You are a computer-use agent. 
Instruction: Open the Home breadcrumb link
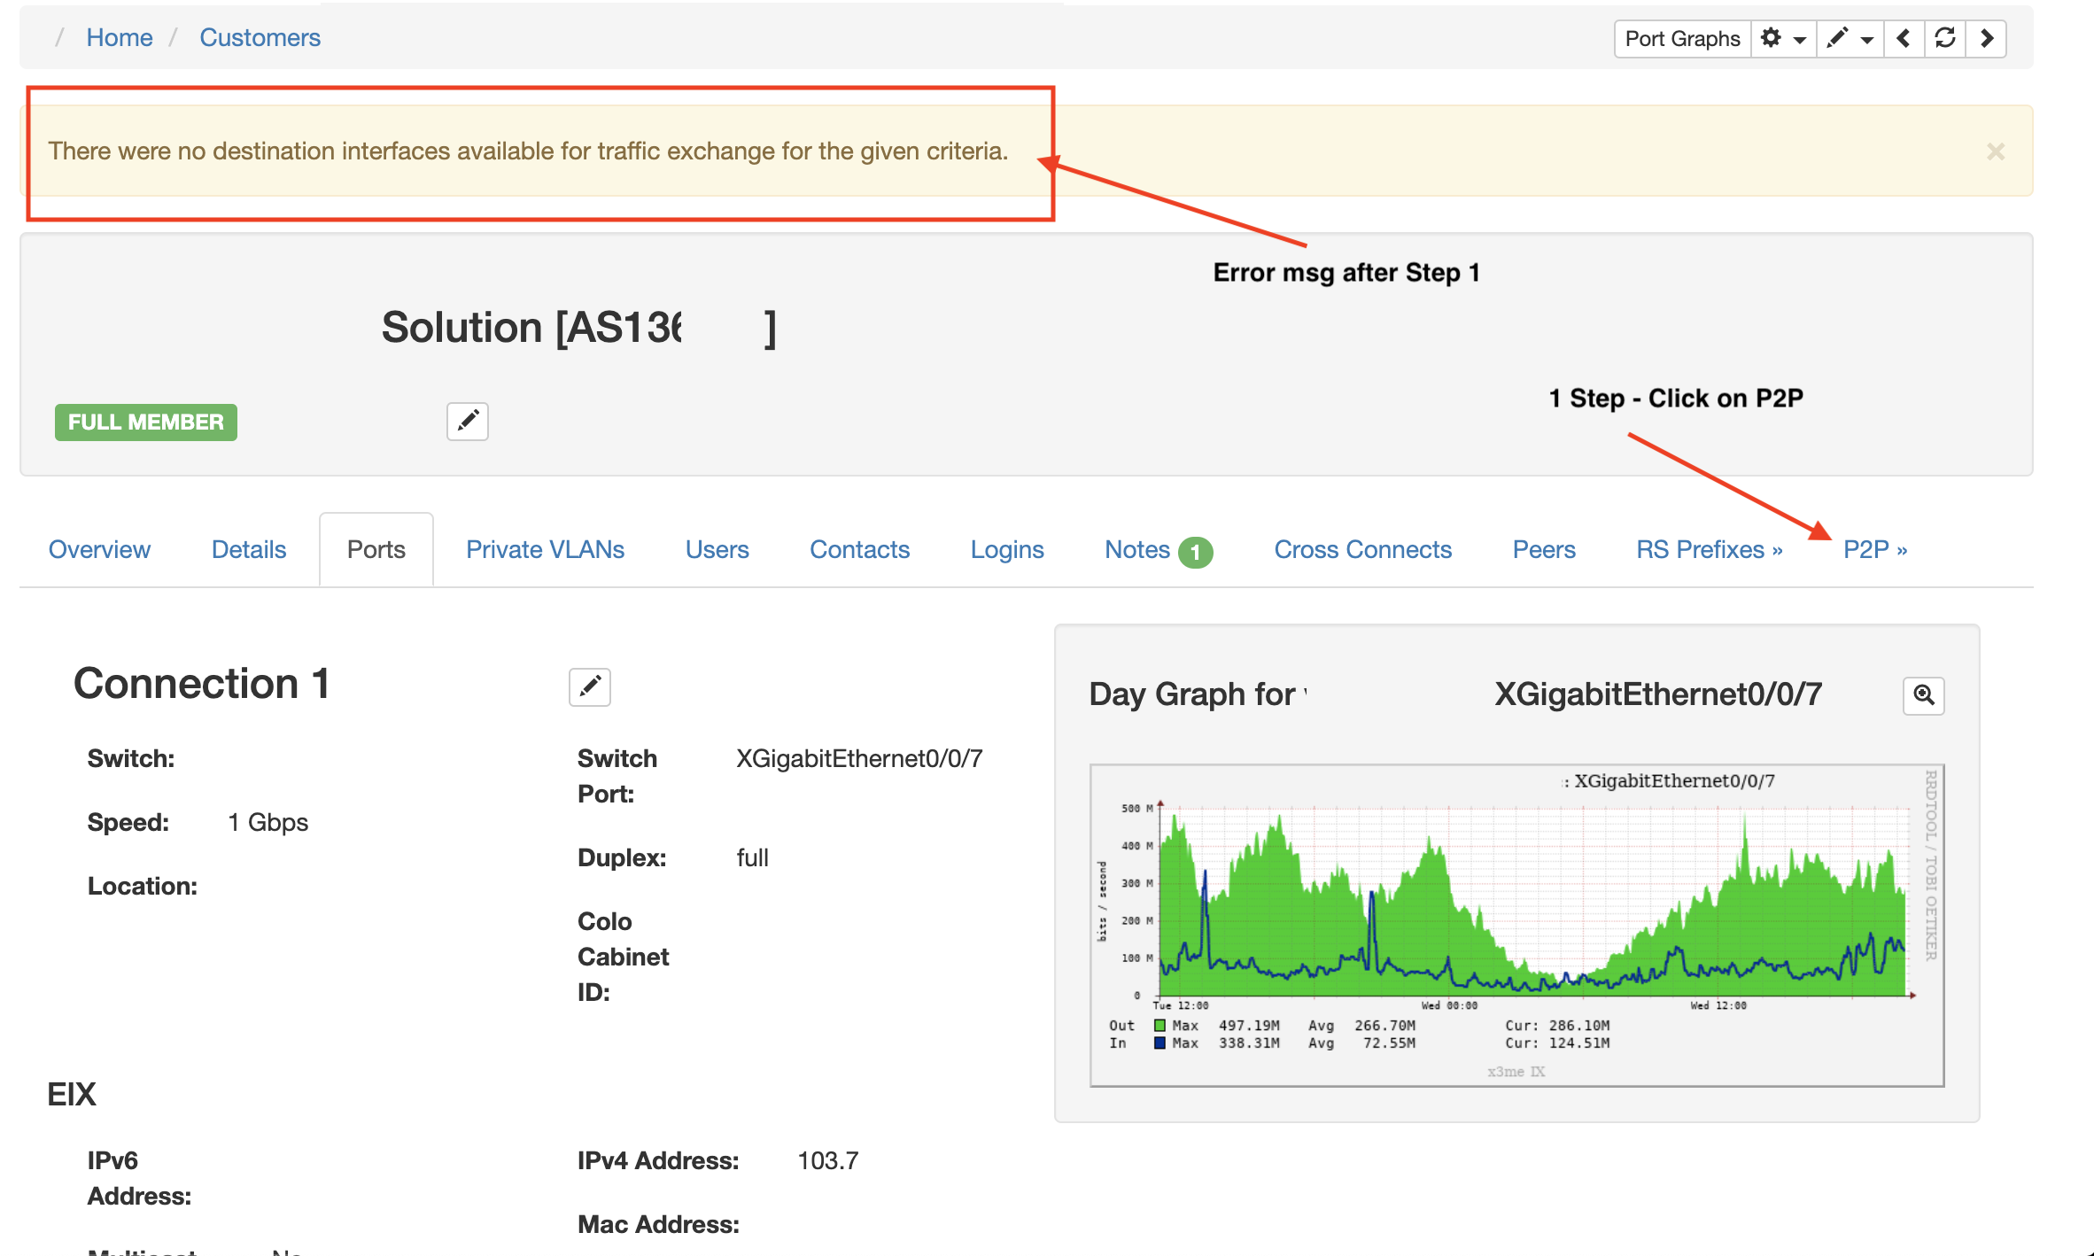pyautogui.click(x=120, y=37)
